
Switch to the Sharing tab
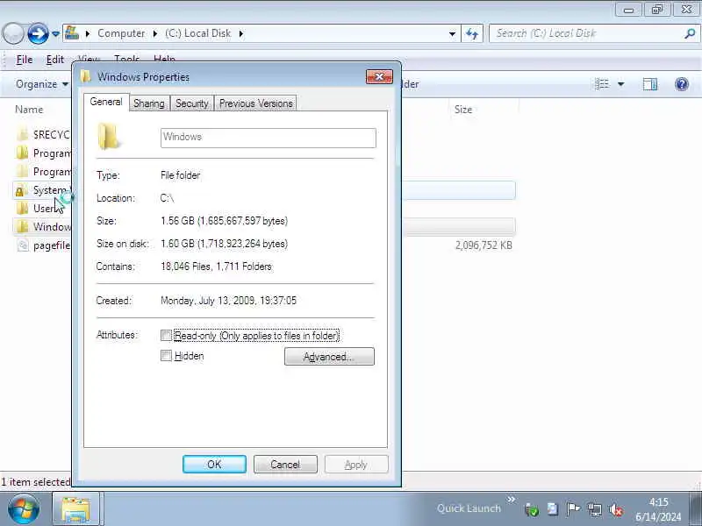pos(149,103)
